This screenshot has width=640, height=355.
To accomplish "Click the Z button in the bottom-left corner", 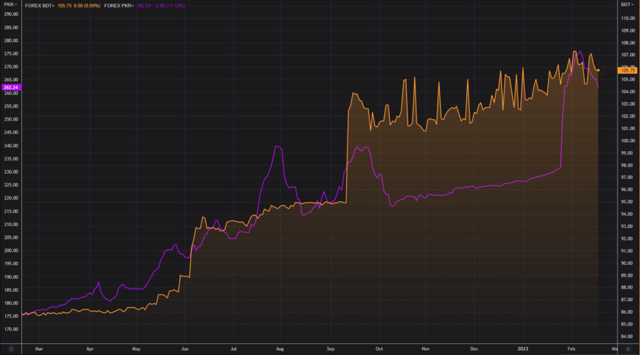I will pyautogui.click(x=11, y=347).
